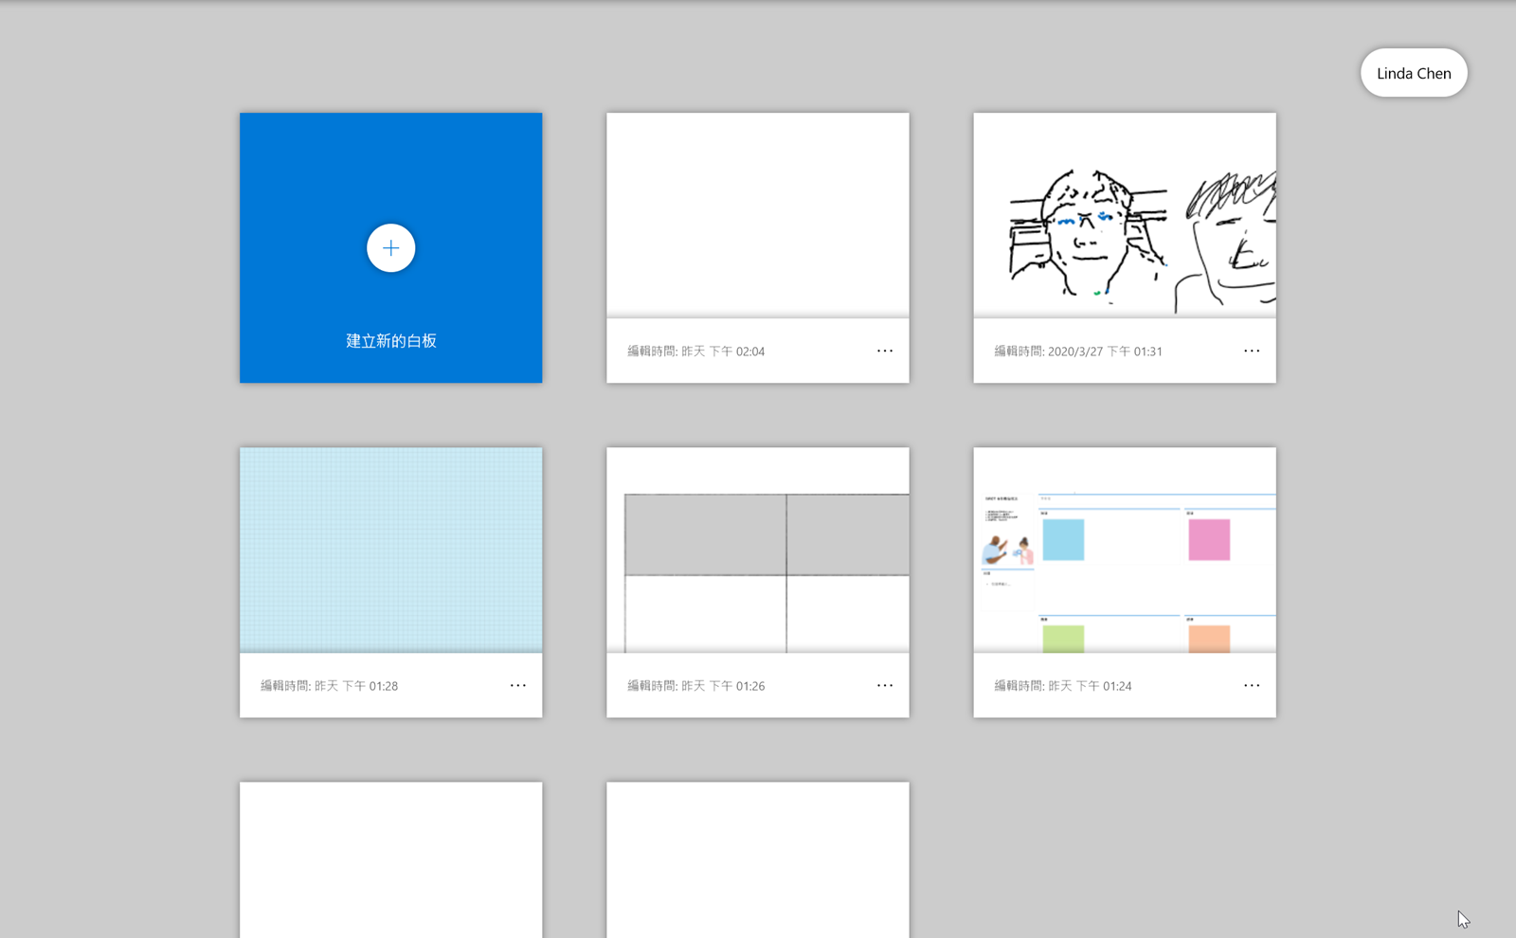Open the whiteboard with the gray table
This screenshot has height=938, width=1516.
[757, 550]
